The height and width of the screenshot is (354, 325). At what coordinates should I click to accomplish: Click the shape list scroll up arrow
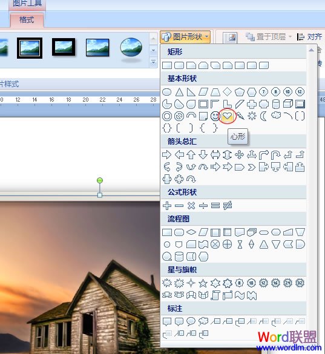pyautogui.click(x=311, y=50)
